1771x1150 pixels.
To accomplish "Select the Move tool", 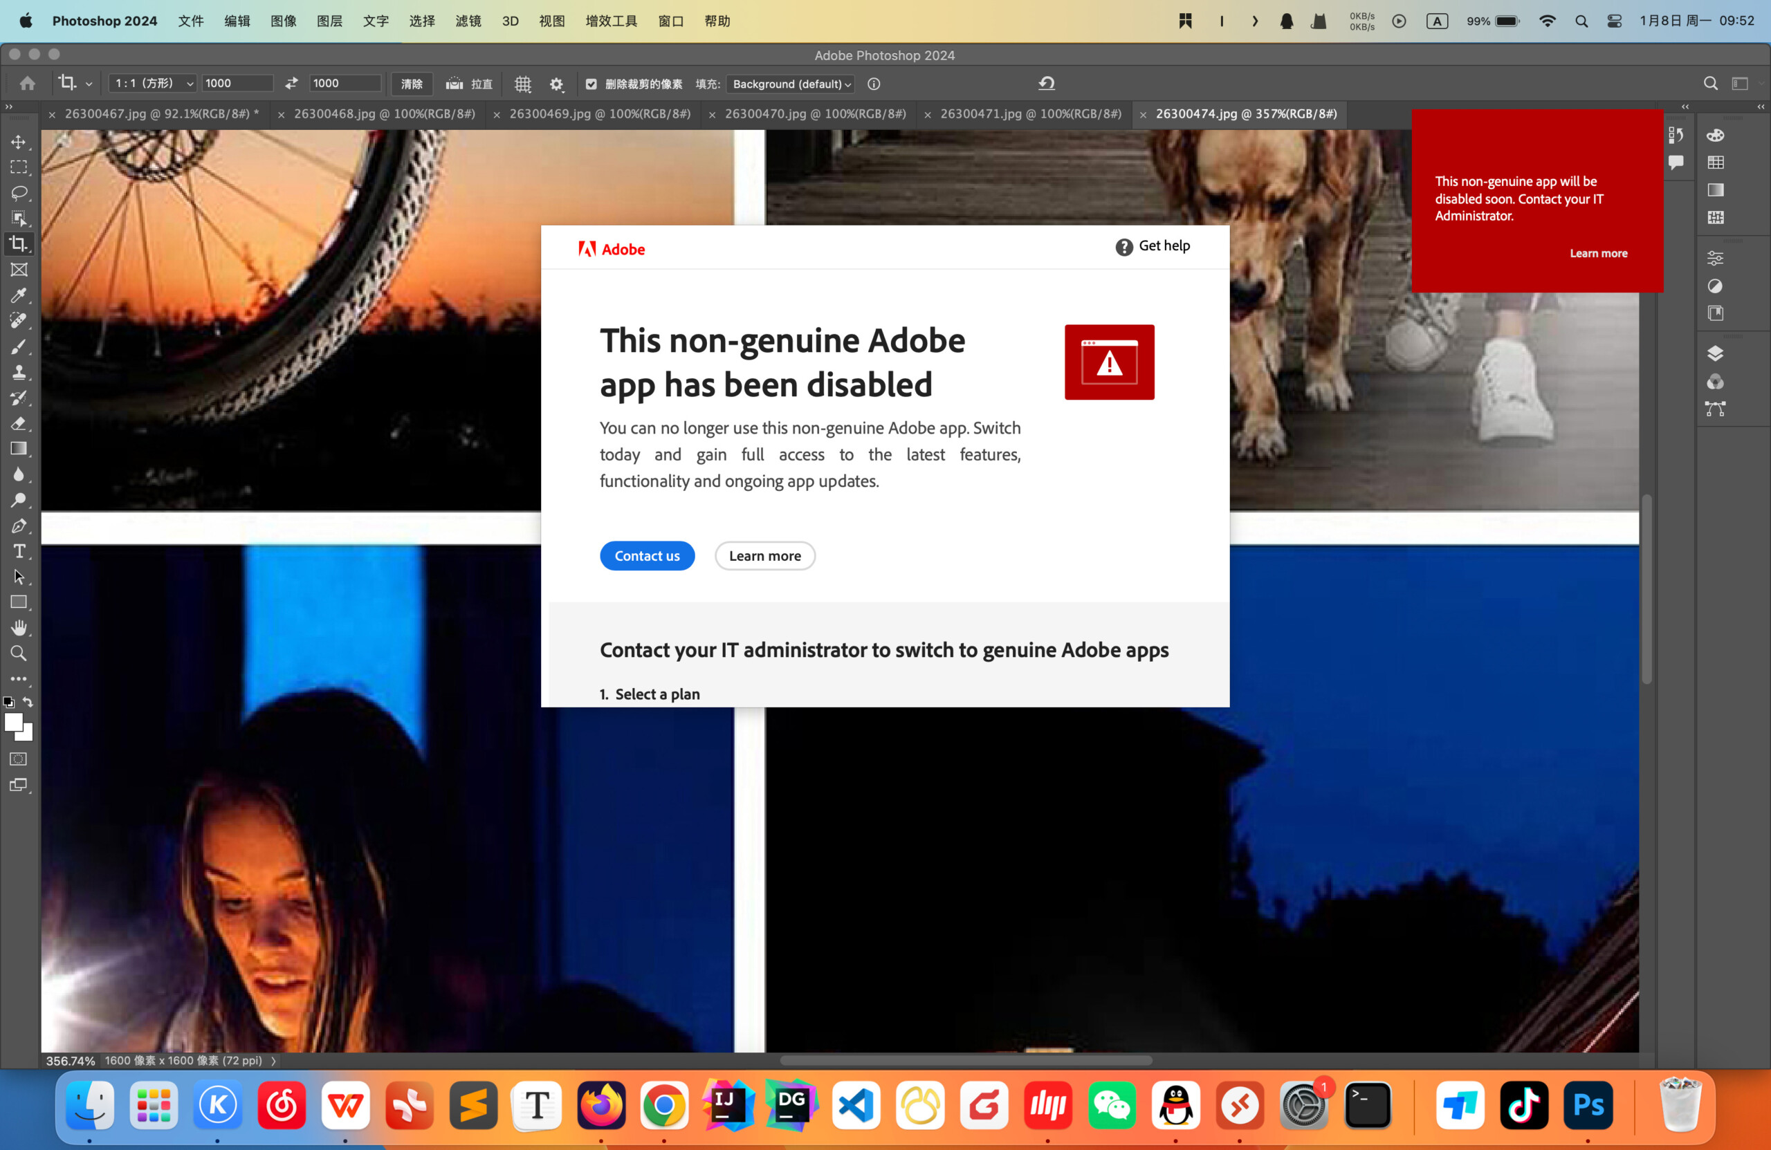I will [19, 141].
